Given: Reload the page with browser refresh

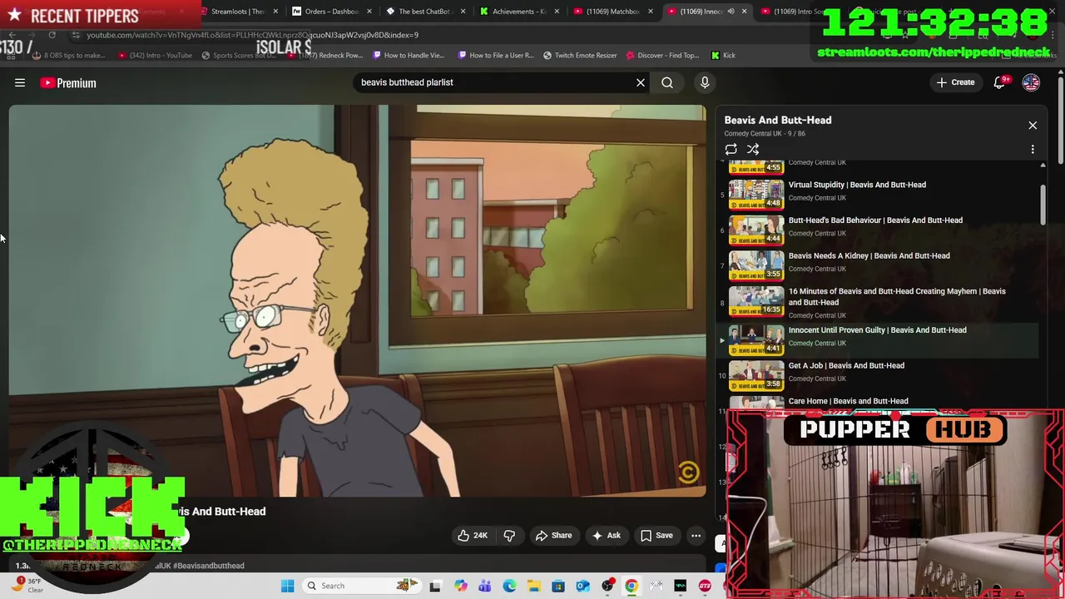Looking at the screenshot, I should (x=52, y=35).
